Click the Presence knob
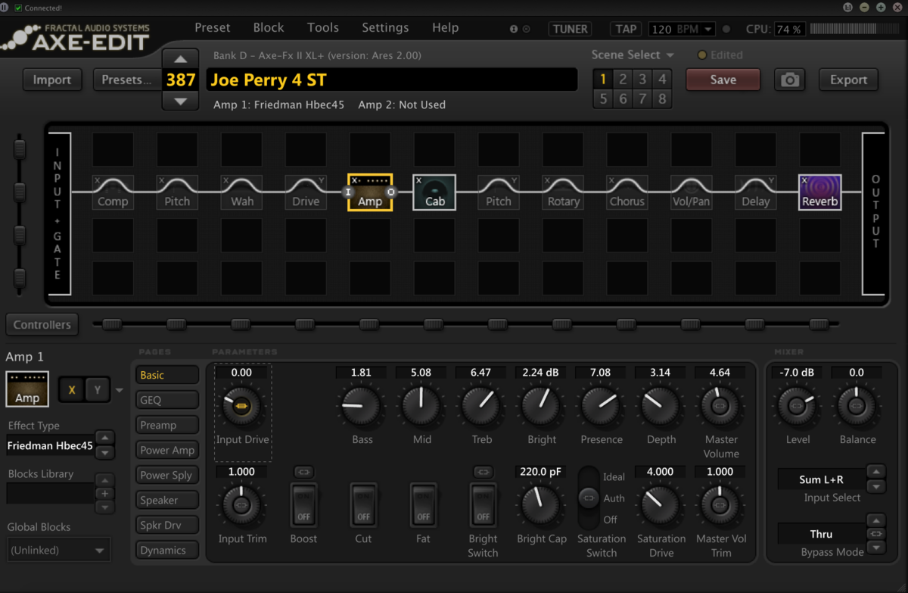Screen dimensions: 908x593 point(601,407)
